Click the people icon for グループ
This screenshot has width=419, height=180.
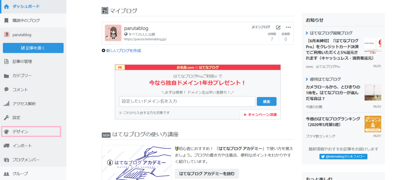point(6,174)
